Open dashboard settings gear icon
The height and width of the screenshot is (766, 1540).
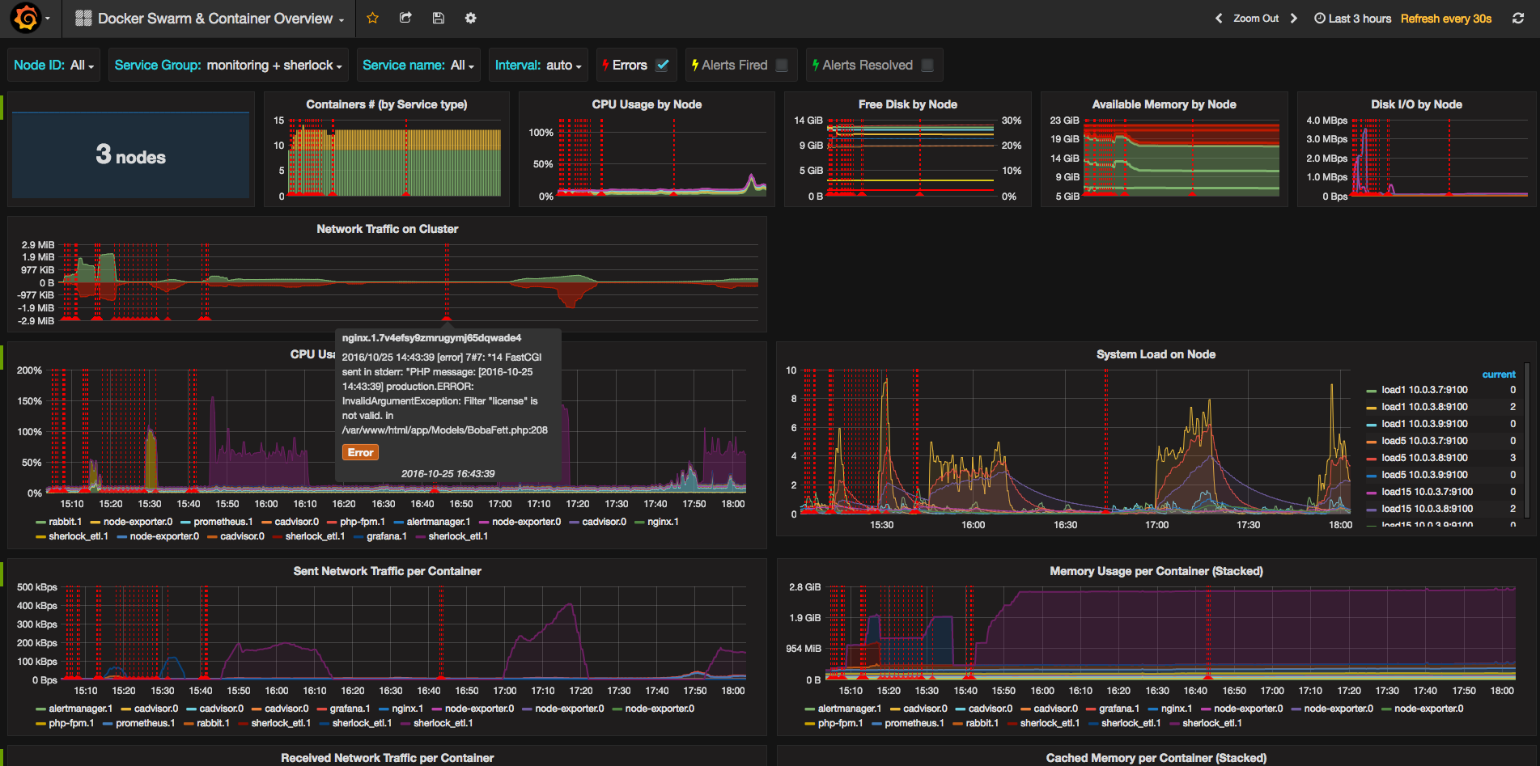(470, 18)
